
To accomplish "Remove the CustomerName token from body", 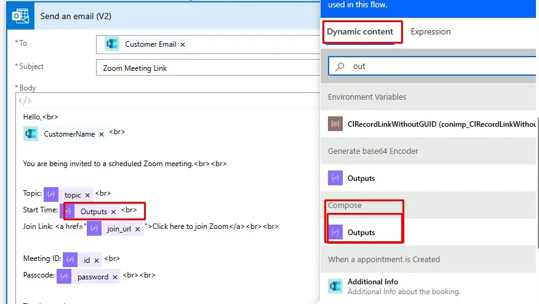I will coord(102,134).
